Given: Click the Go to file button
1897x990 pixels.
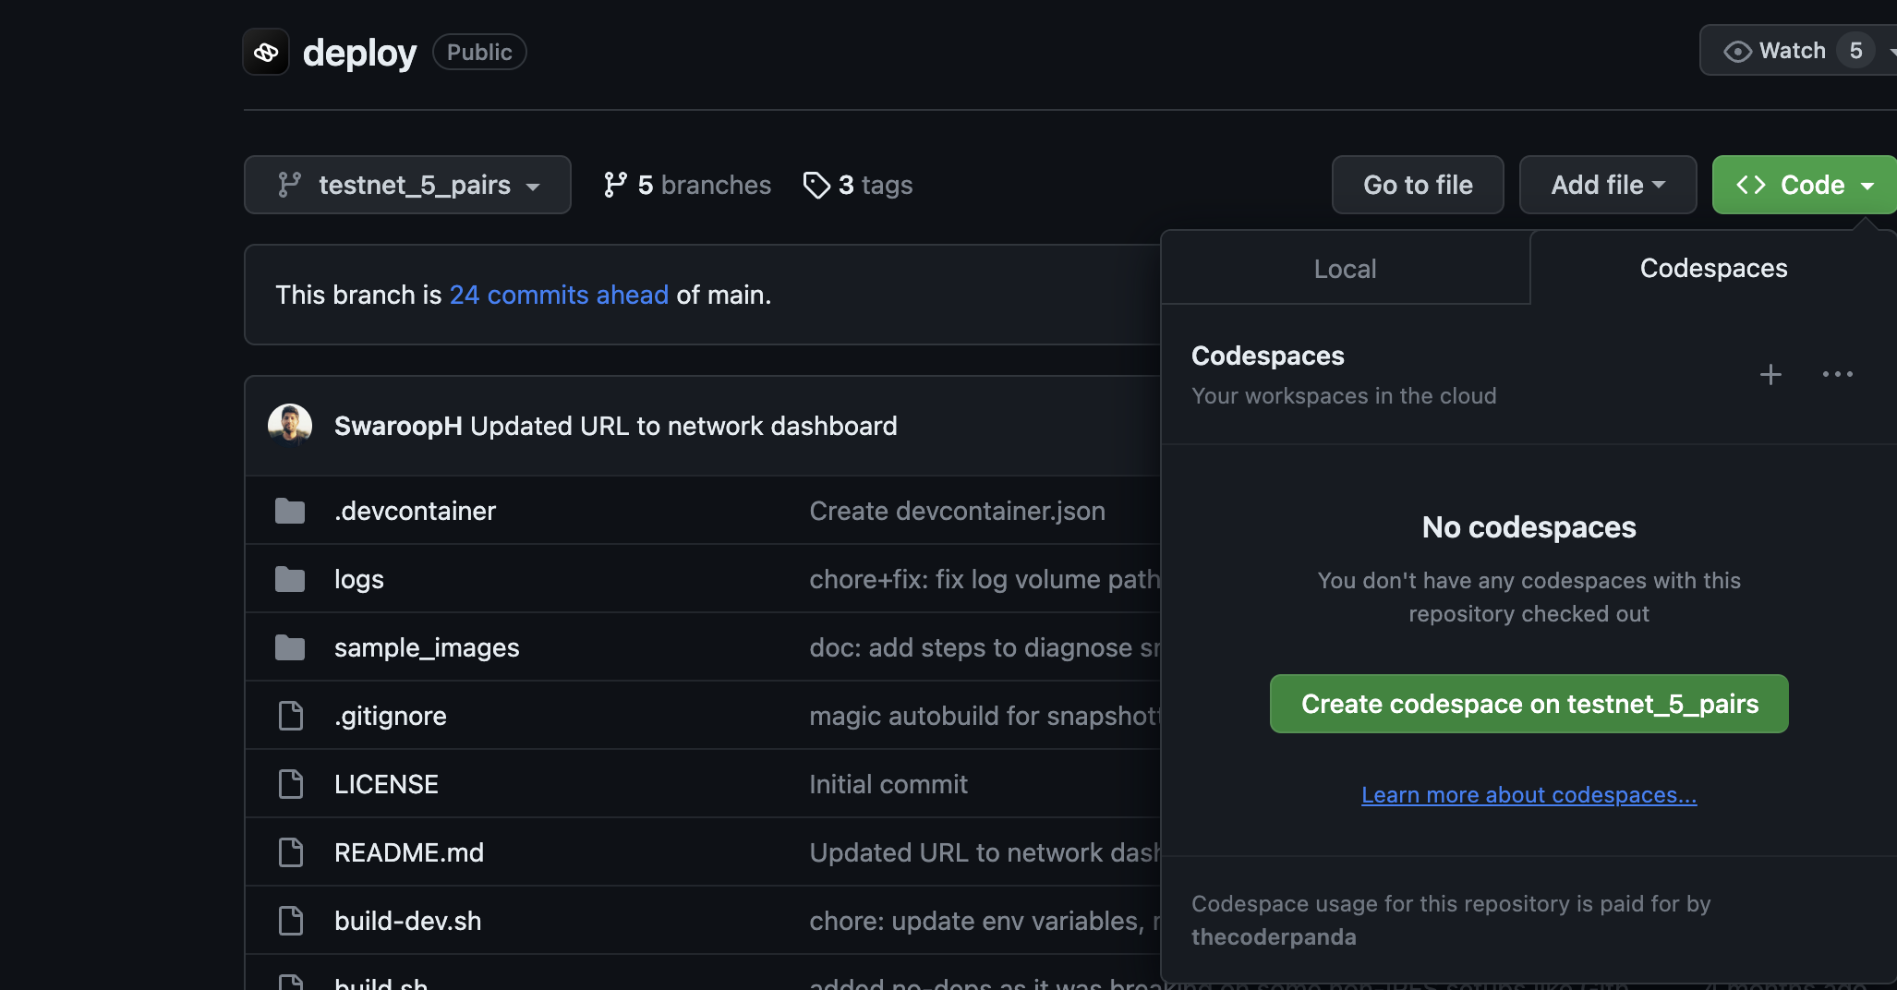Looking at the screenshot, I should pyautogui.click(x=1418, y=185).
